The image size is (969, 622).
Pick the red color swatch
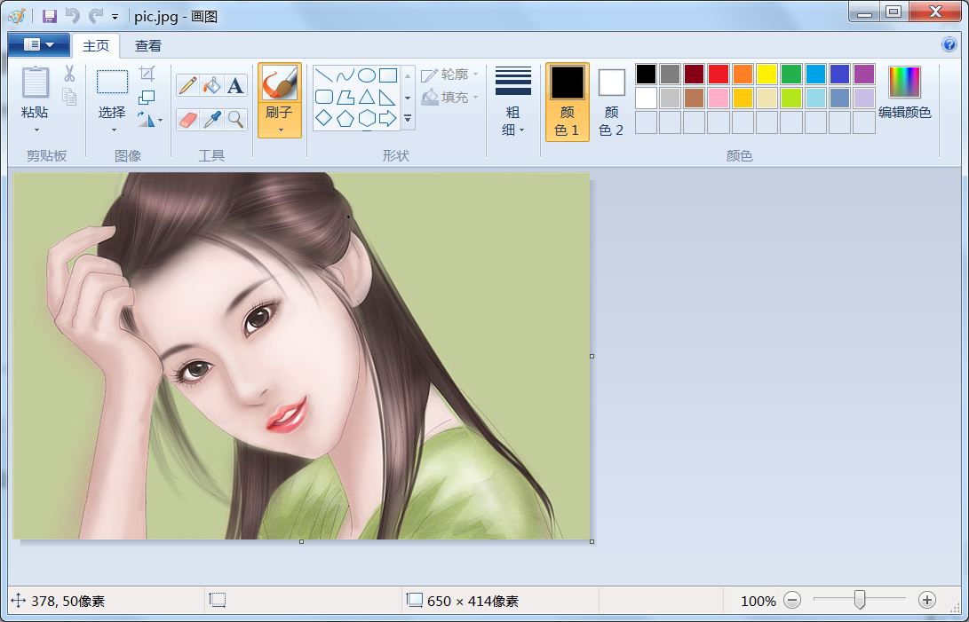pos(718,75)
